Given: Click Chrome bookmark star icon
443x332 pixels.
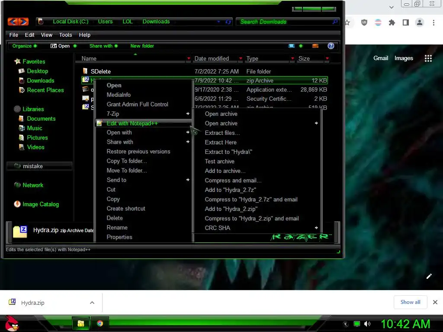Looking at the screenshot, I should click(x=347, y=22).
